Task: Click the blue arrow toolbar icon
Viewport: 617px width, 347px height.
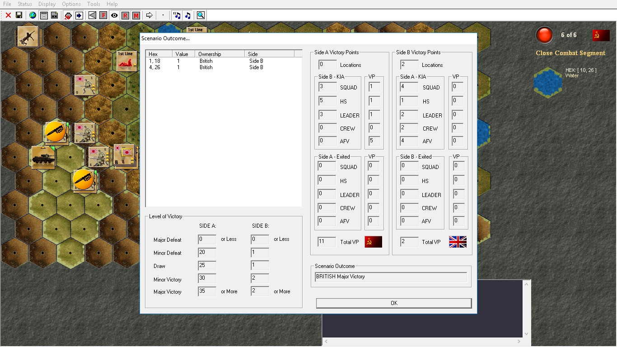Action: pos(79,15)
